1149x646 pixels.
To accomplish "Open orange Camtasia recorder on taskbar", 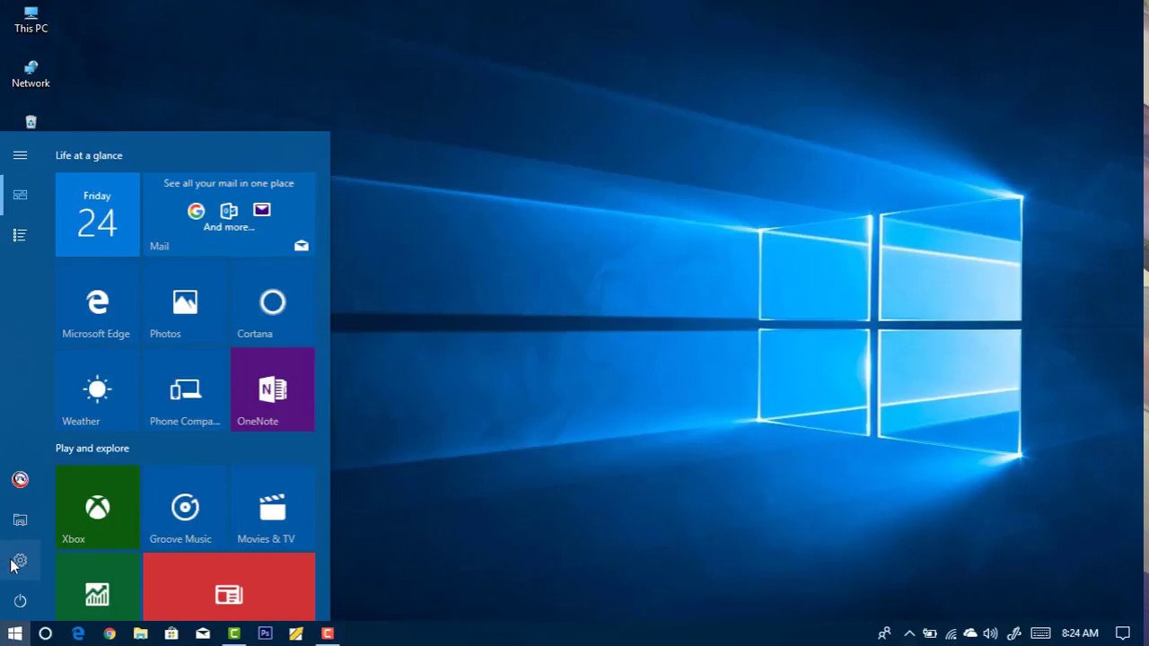I will 328,633.
